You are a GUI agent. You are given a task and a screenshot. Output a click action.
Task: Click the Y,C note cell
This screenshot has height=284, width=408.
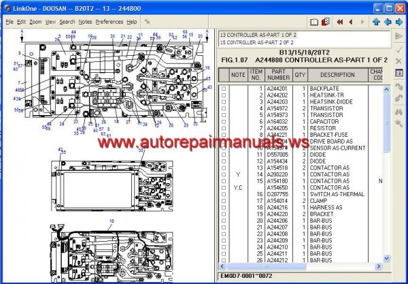click(238, 188)
